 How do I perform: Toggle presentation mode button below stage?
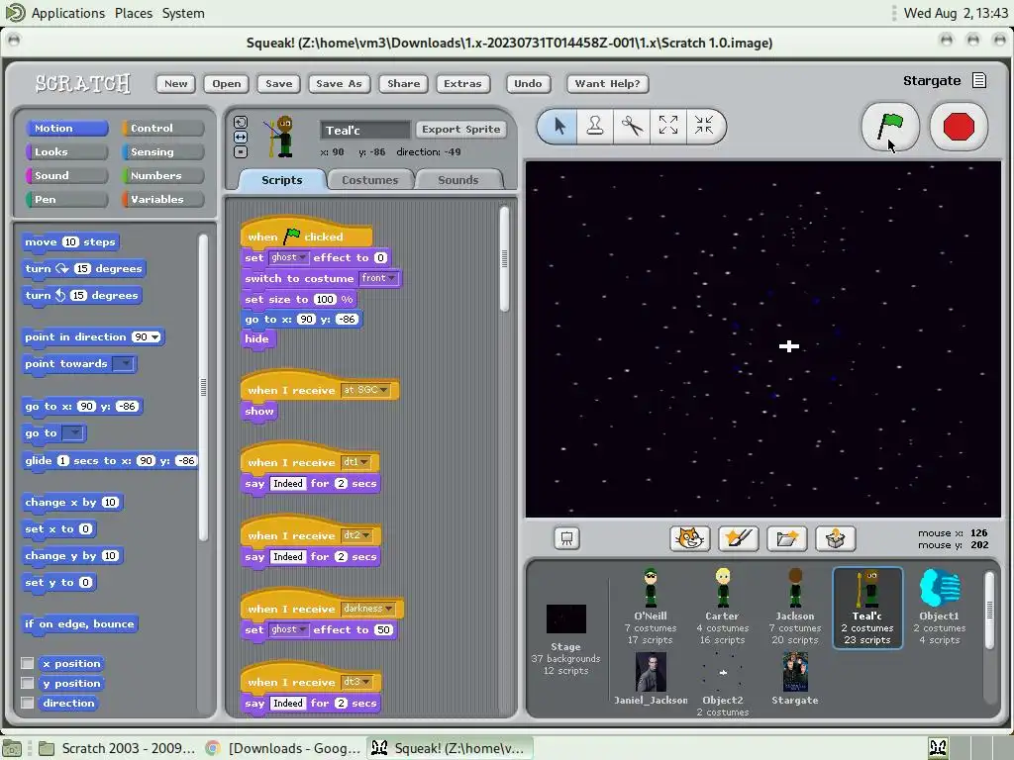coord(566,538)
